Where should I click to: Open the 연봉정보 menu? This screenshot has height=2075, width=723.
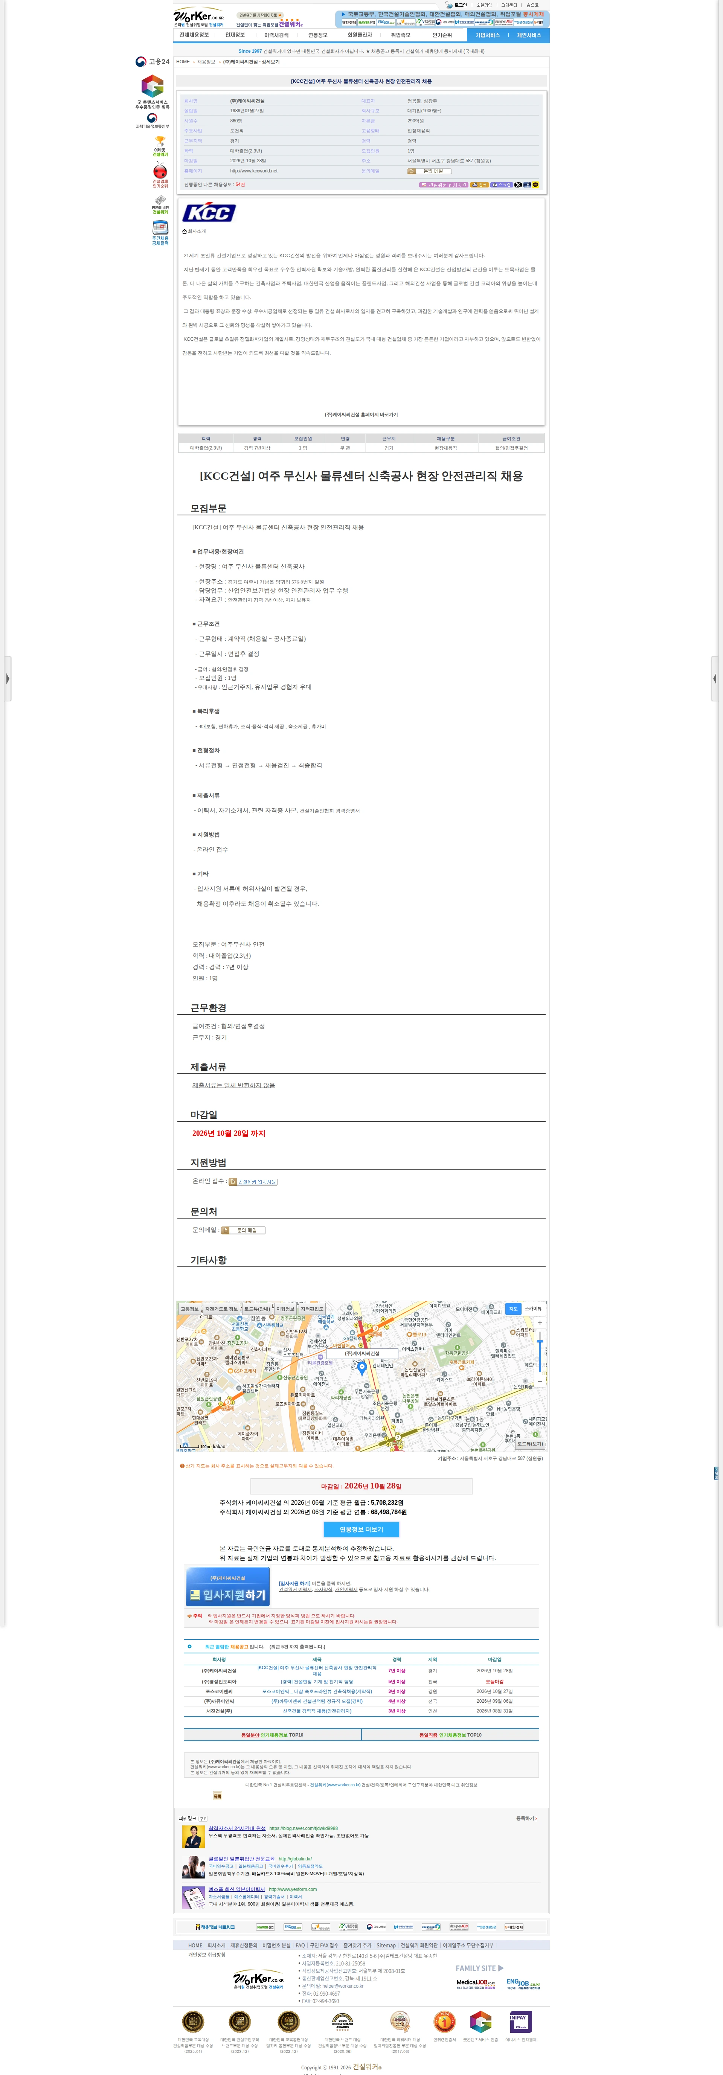(x=317, y=35)
